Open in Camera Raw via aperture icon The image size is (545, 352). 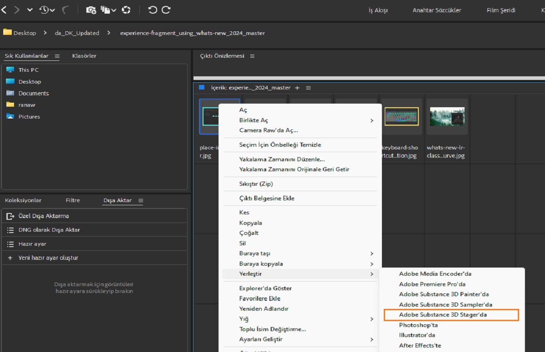[x=126, y=10]
